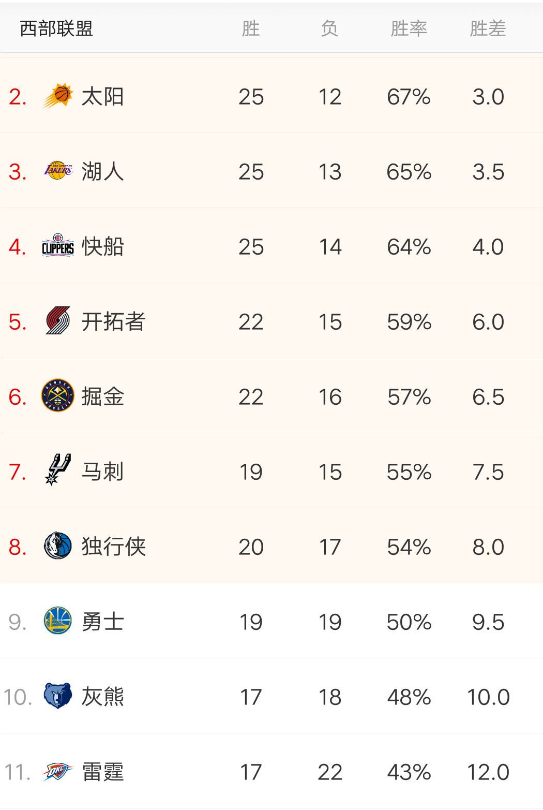Click the 胜率 column header
This screenshot has height=810, width=543.
click(x=409, y=28)
